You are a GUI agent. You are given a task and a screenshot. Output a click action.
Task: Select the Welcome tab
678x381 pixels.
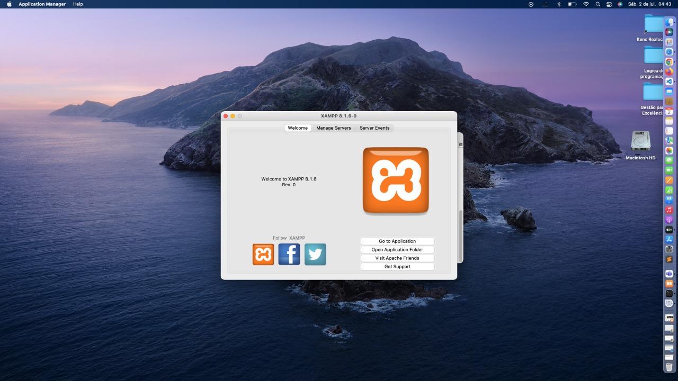tap(298, 128)
